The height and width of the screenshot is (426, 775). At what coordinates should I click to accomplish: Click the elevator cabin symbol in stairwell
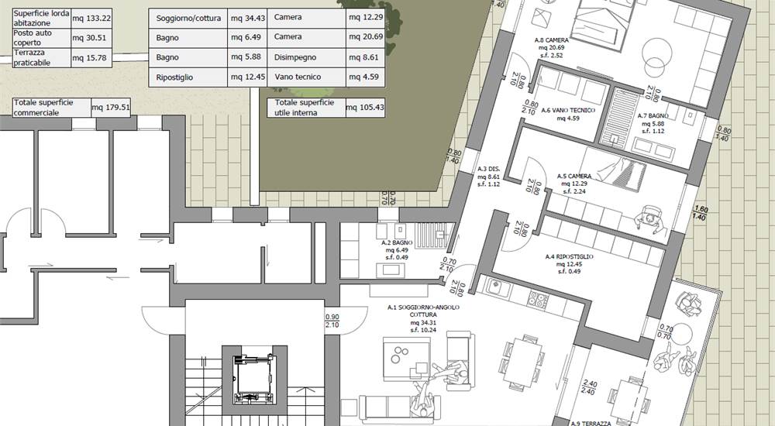(253, 379)
